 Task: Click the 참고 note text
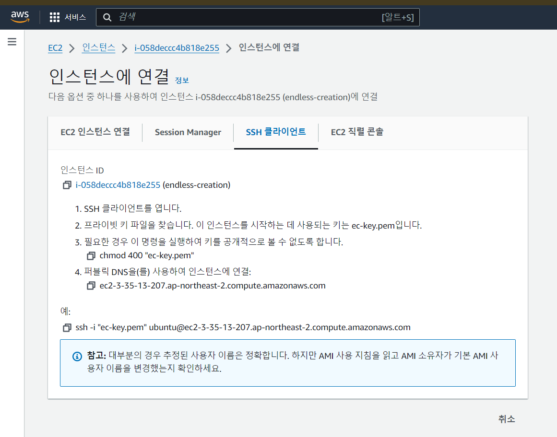pos(293,362)
